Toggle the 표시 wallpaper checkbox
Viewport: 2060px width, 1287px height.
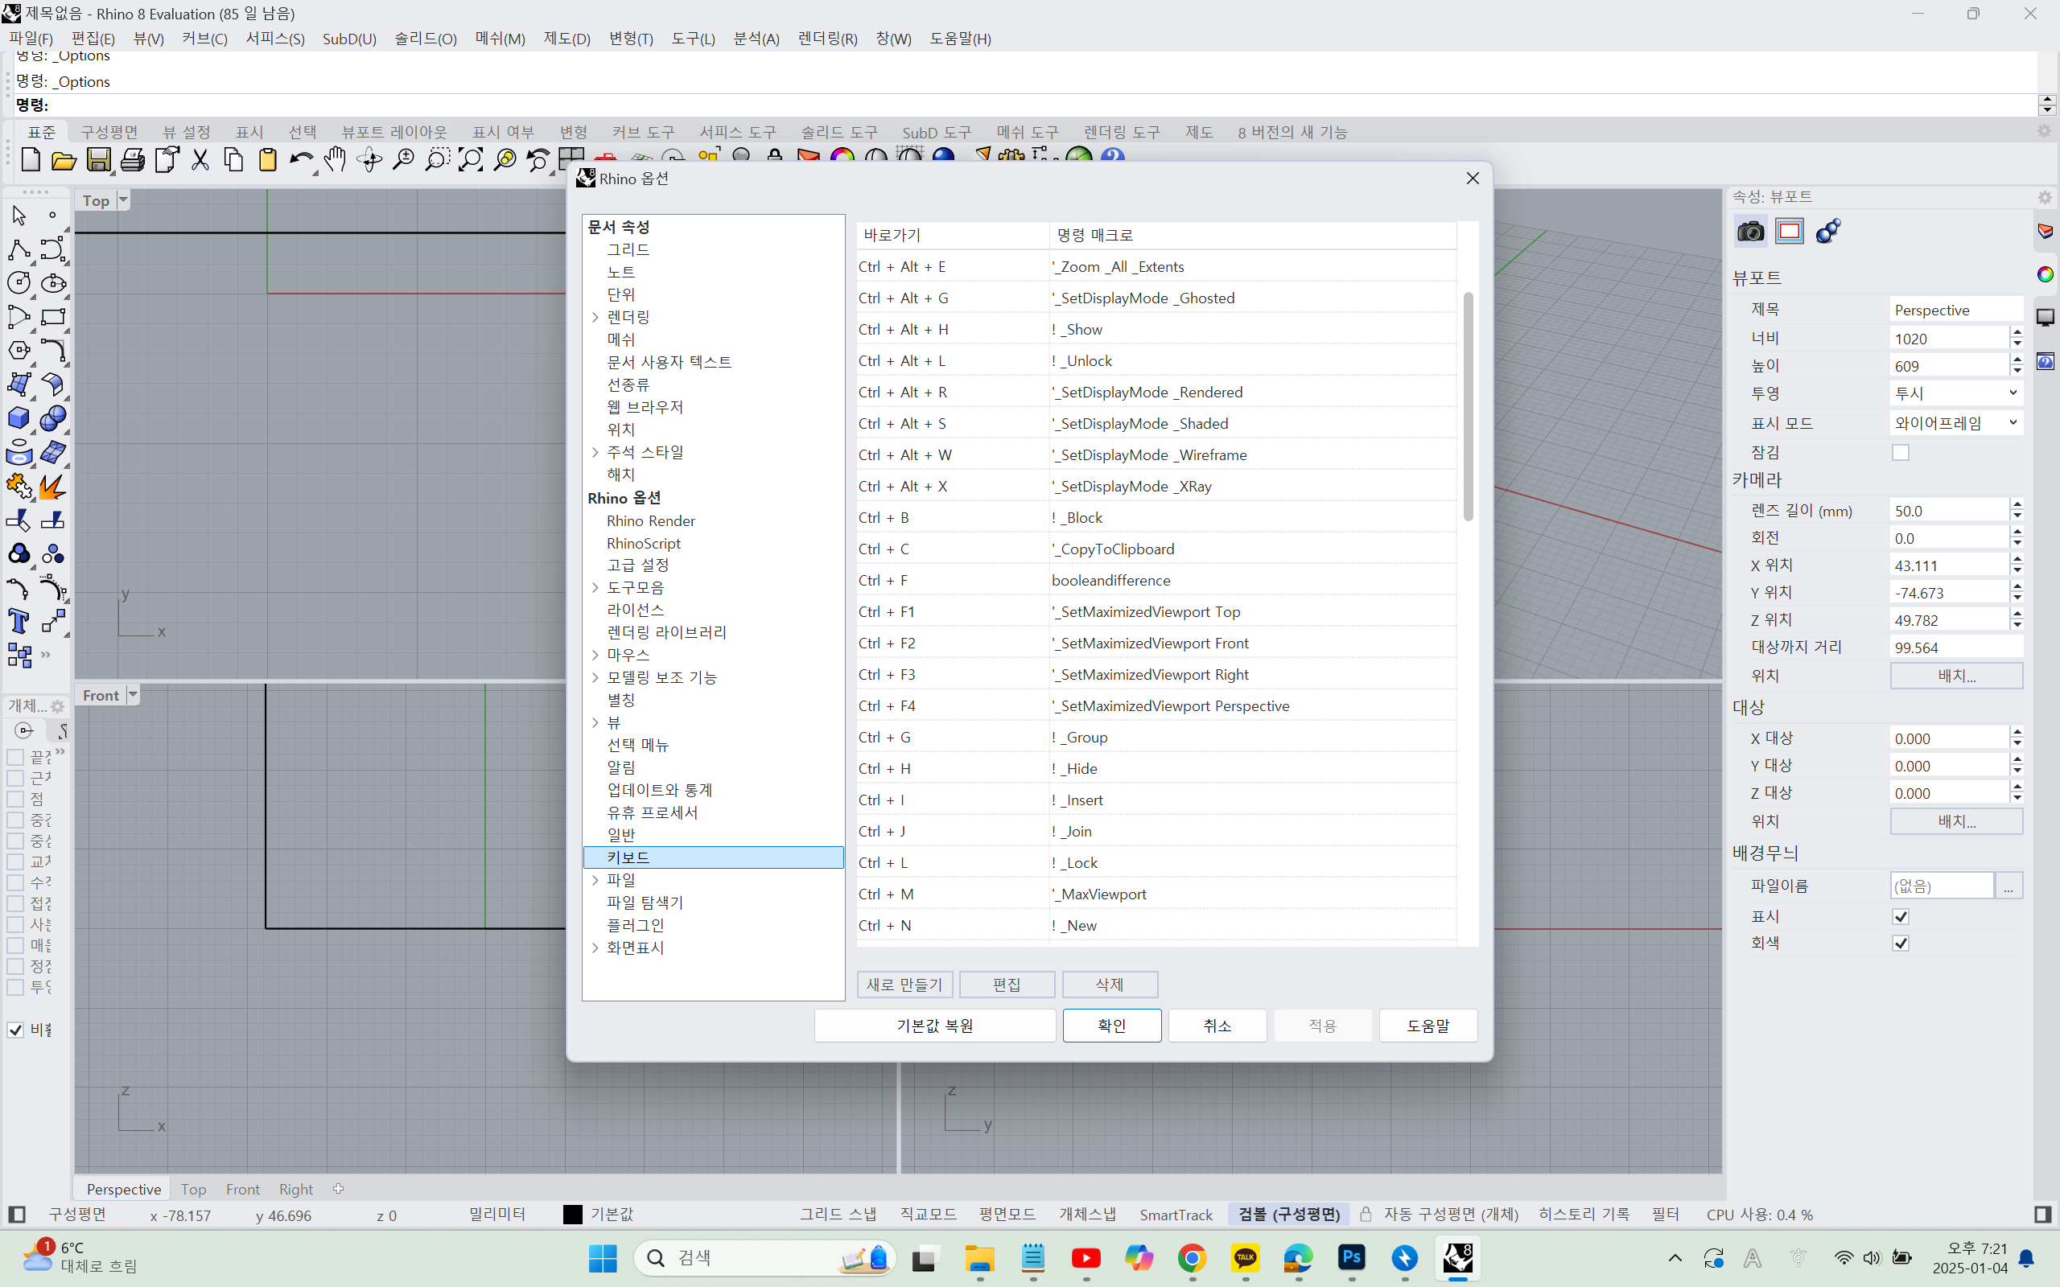(1900, 916)
